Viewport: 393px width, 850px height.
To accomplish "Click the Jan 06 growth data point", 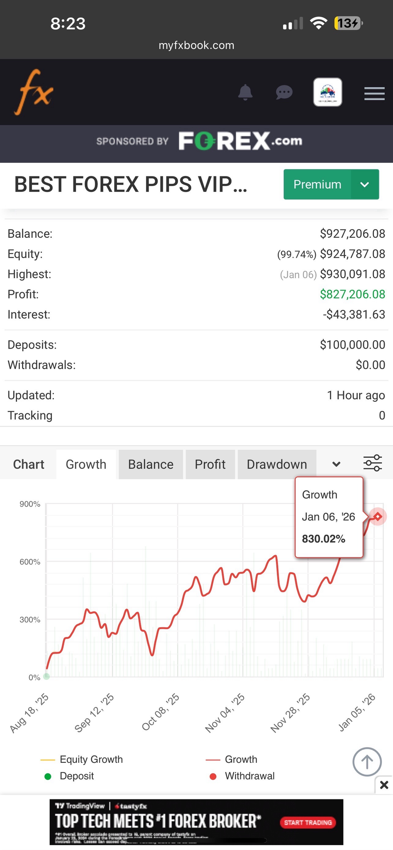I will pyautogui.click(x=378, y=517).
